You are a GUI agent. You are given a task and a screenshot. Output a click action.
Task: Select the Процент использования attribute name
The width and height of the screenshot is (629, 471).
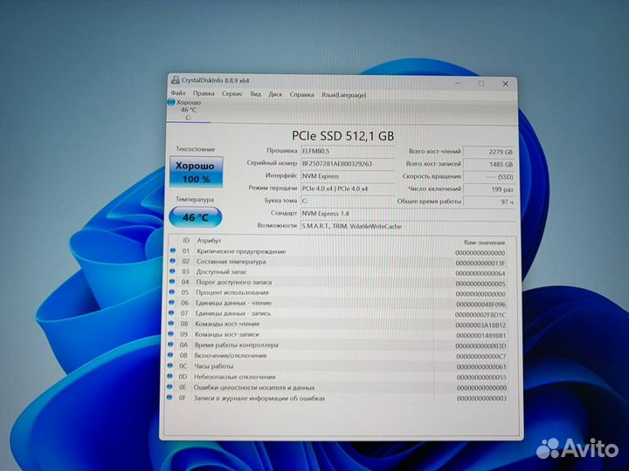pyautogui.click(x=232, y=293)
